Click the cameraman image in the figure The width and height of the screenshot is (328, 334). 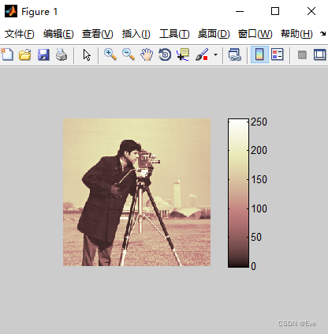[x=136, y=192]
